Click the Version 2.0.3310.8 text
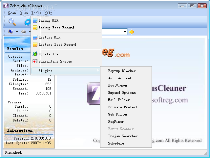The width and height of the screenshot is (210, 158). (32, 138)
